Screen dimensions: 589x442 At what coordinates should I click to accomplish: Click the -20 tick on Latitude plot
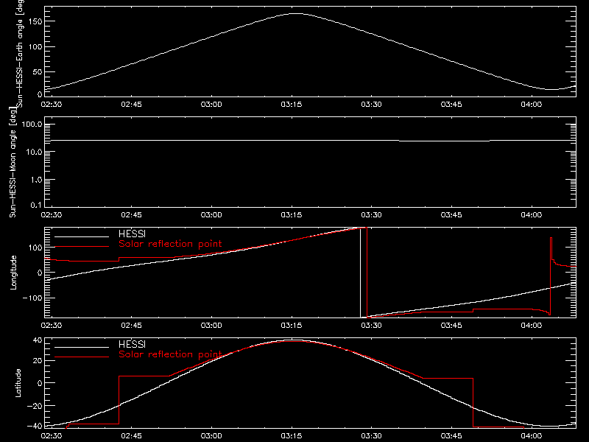35,406
